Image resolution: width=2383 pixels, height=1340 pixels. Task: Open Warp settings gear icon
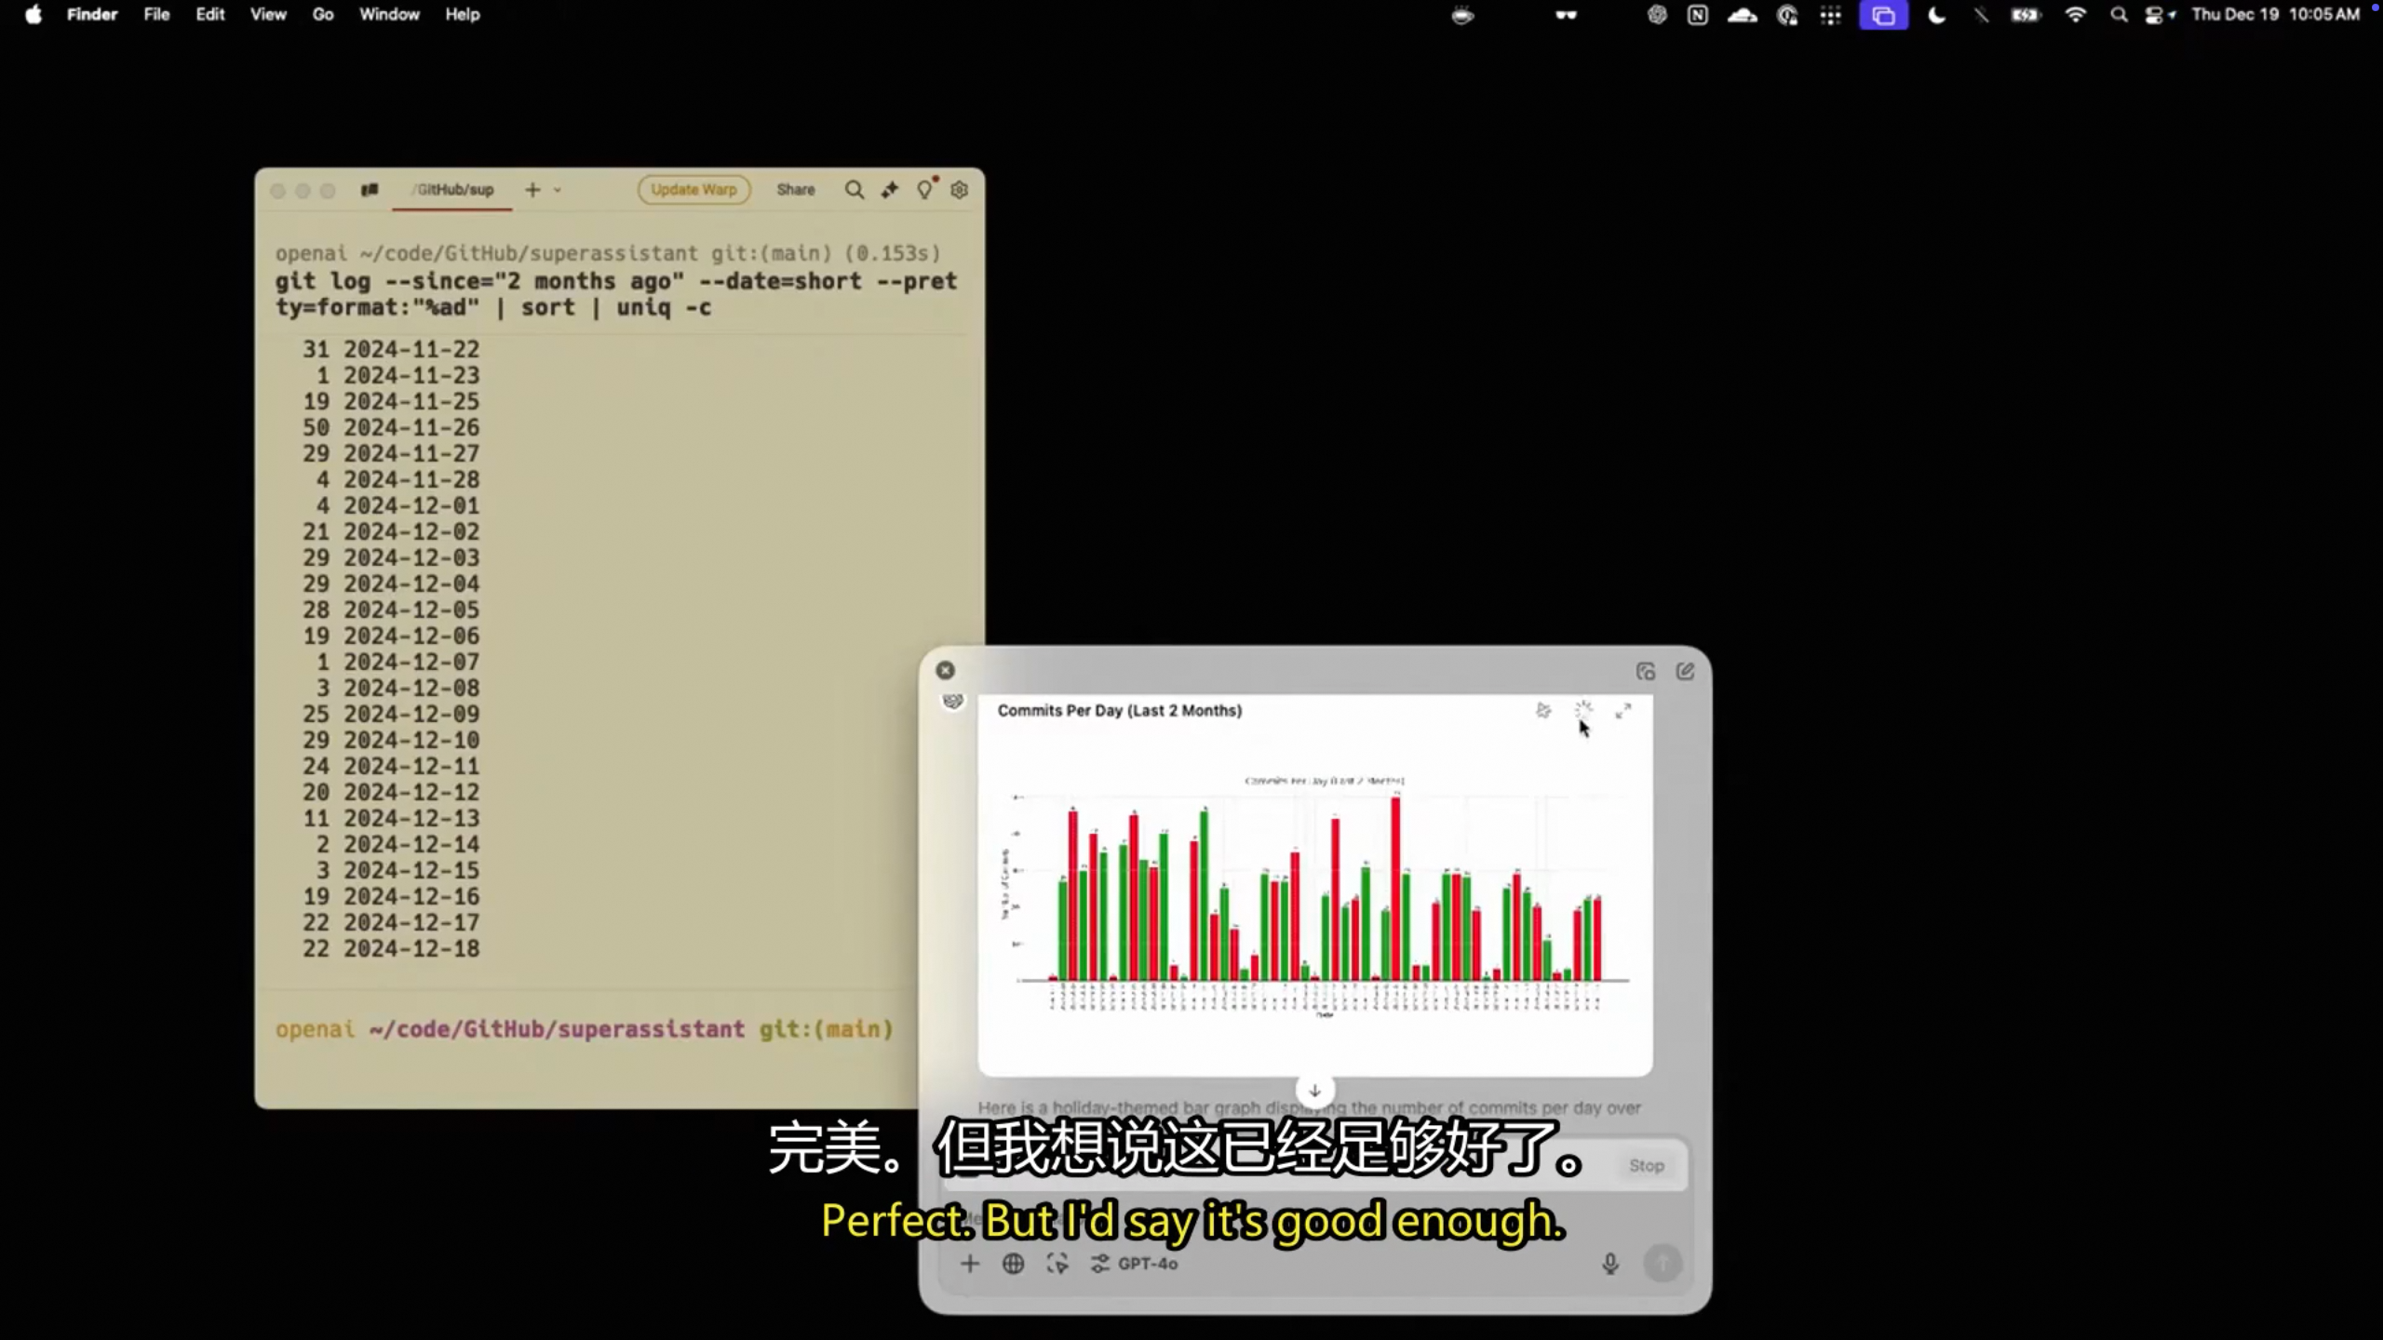pos(960,190)
